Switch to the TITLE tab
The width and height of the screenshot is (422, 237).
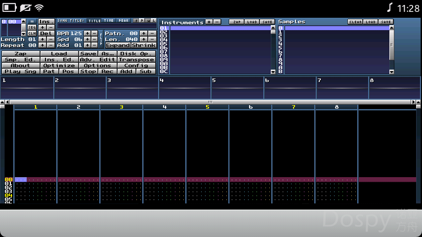point(94,20)
